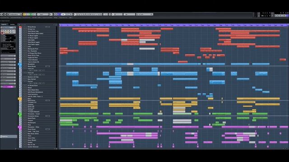Select the Timpani track name
Screen dimensions: 289x162
coord(30,121)
